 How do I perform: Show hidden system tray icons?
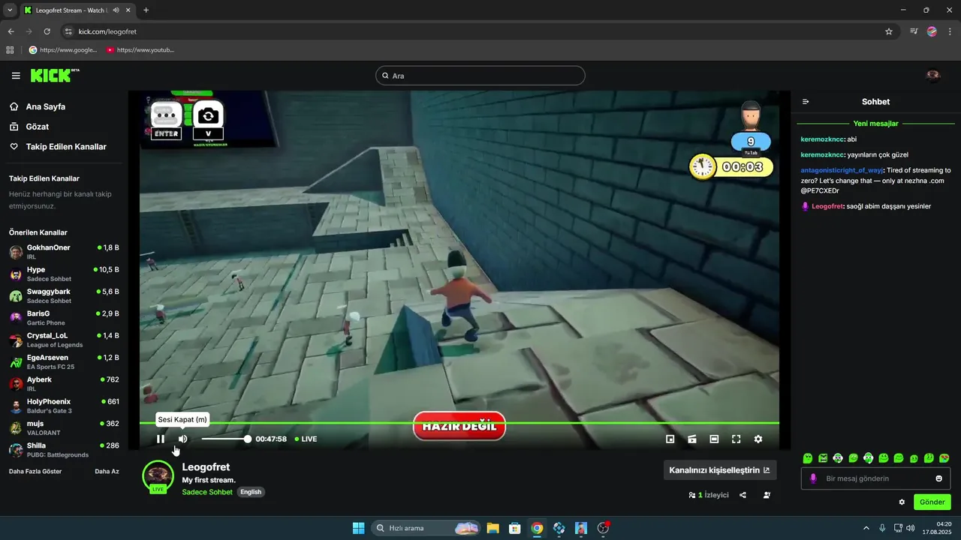[866, 528]
